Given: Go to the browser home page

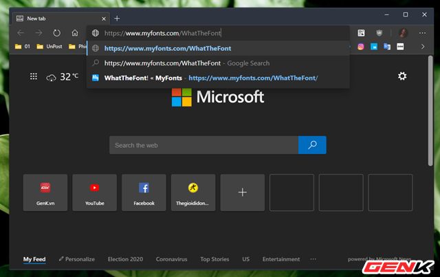Looking at the screenshot, I should (75, 32).
